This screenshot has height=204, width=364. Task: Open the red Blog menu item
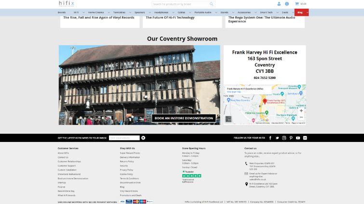click(x=300, y=13)
